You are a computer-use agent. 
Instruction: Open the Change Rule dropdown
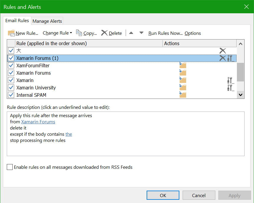point(57,33)
